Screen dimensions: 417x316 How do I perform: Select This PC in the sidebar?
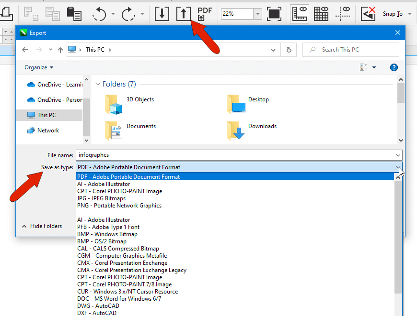pos(47,115)
